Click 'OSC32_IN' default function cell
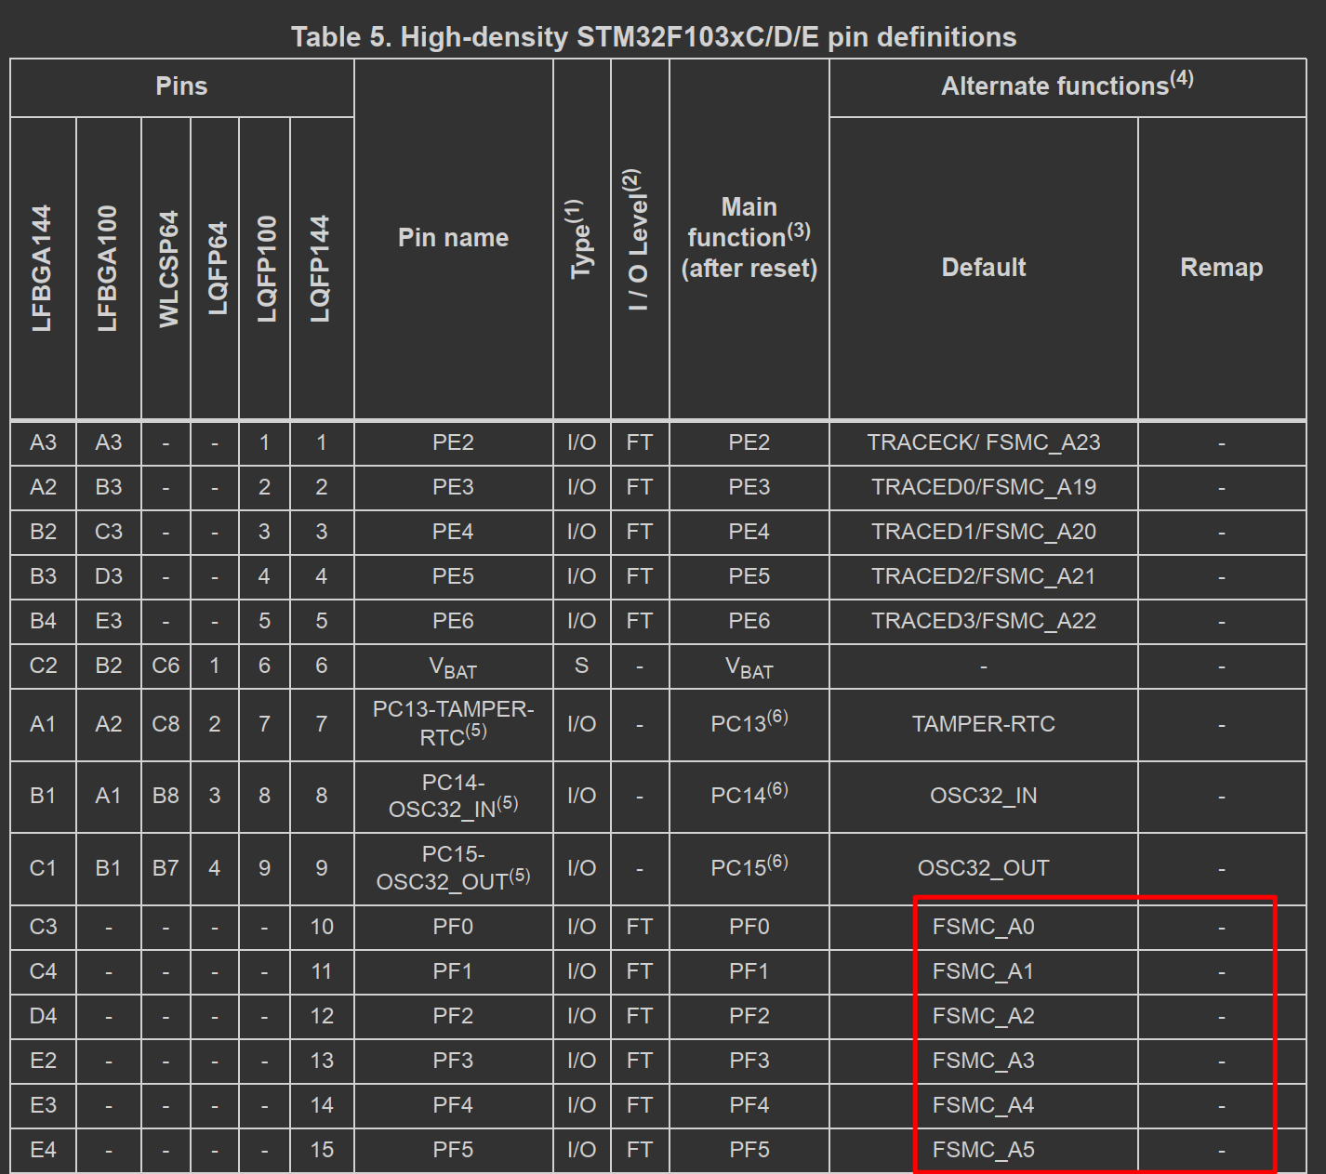 [x=984, y=796]
